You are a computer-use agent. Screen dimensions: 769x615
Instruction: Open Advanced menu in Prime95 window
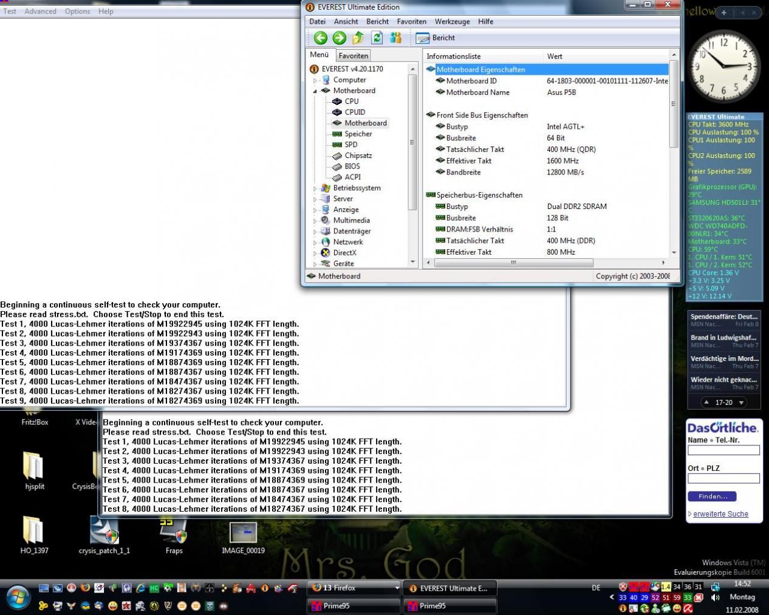(40, 11)
